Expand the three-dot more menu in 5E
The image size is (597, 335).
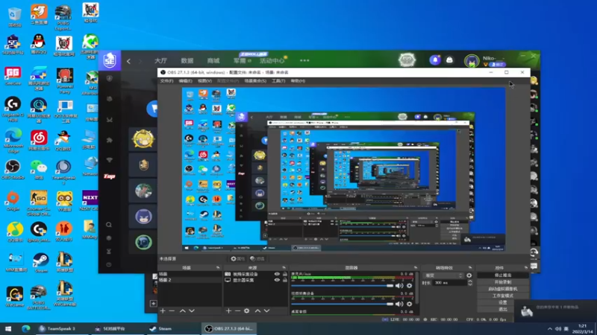click(x=304, y=60)
